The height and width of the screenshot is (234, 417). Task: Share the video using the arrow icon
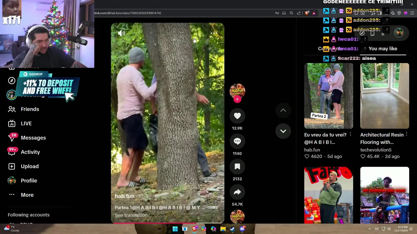[237, 192]
